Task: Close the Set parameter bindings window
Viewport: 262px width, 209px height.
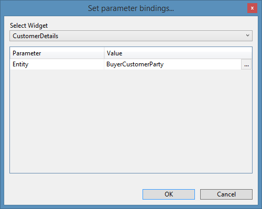Action: tap(252, 8)
